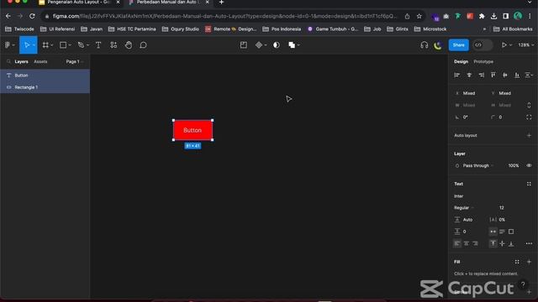Align selection to bottom
This screenshot has width=538, height=302.
(517, 75)
